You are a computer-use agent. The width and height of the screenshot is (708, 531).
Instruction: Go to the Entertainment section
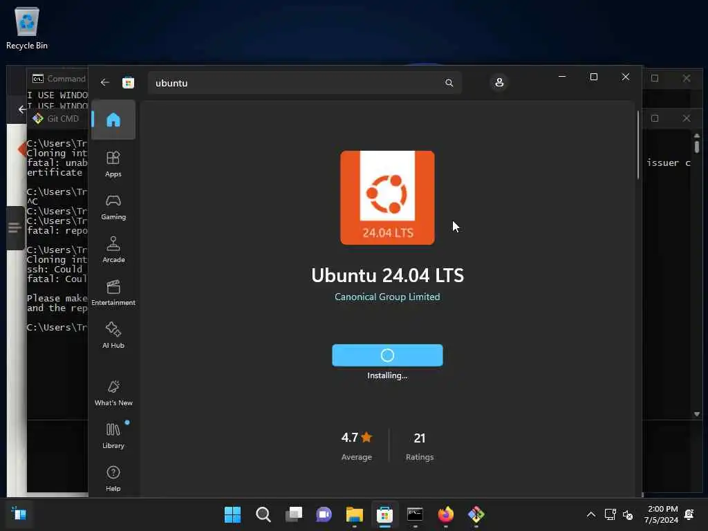click(x=113, y=292)
